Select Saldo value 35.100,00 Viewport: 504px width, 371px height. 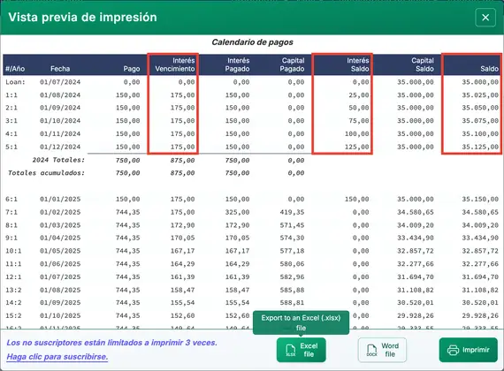click(480, 134)
